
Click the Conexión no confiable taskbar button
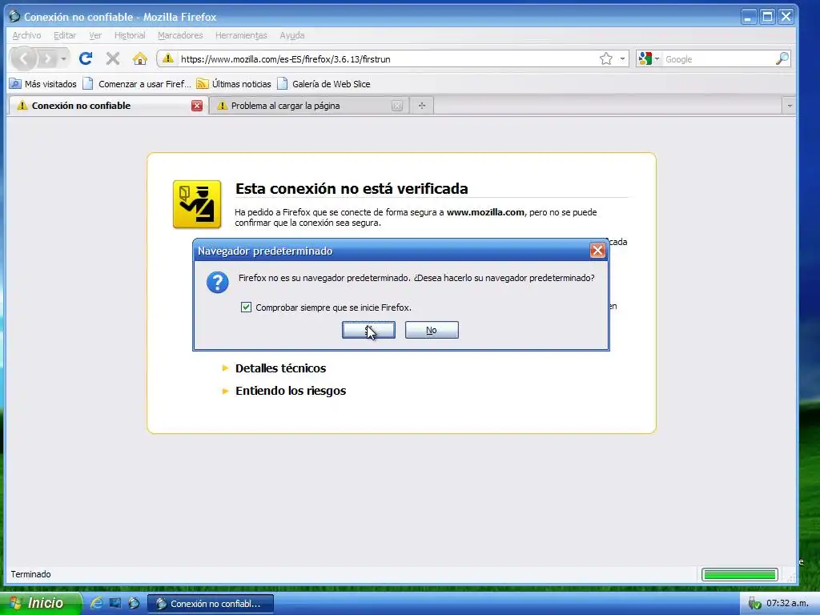tap(211, 604)
